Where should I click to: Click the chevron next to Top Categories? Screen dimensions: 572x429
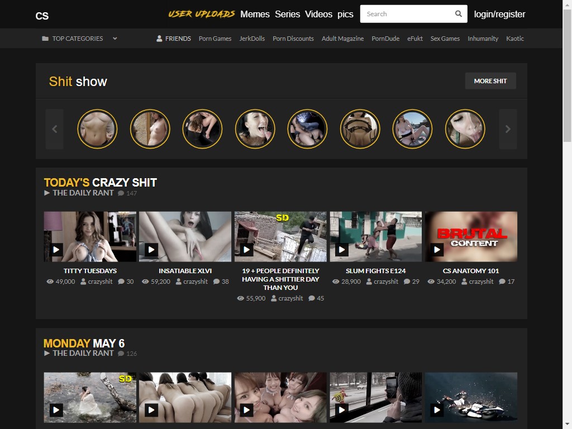(115, 39)
